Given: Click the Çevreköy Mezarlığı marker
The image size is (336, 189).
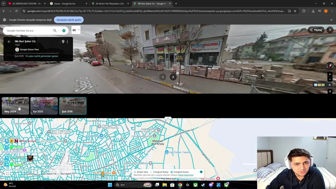Looking at the screenshot, I should [x=155, y=136].
